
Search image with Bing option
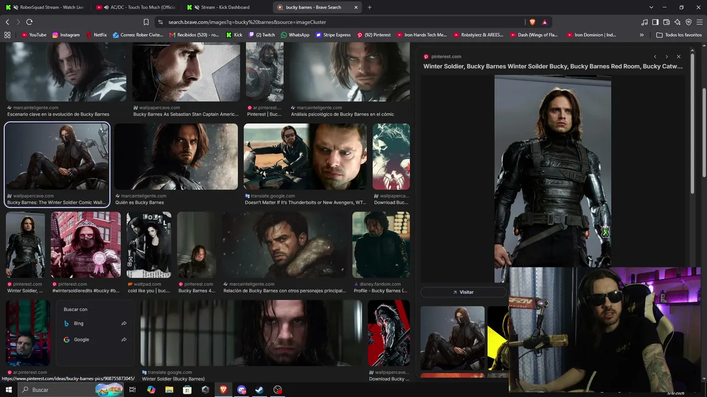click(x=95, y=324)
